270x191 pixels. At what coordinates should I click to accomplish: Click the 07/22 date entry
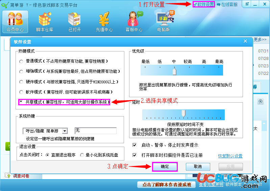pos(263,73)
